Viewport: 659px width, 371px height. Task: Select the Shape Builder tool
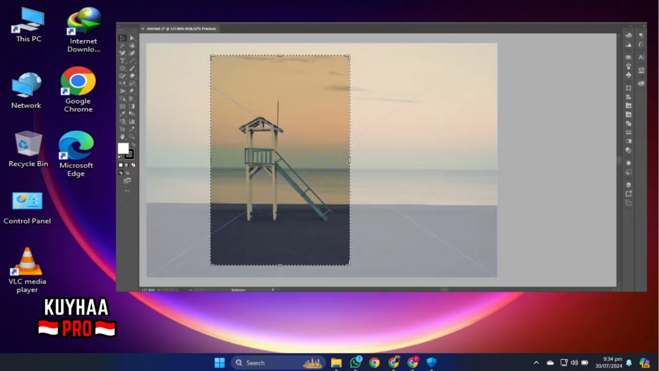pos(122,98)
